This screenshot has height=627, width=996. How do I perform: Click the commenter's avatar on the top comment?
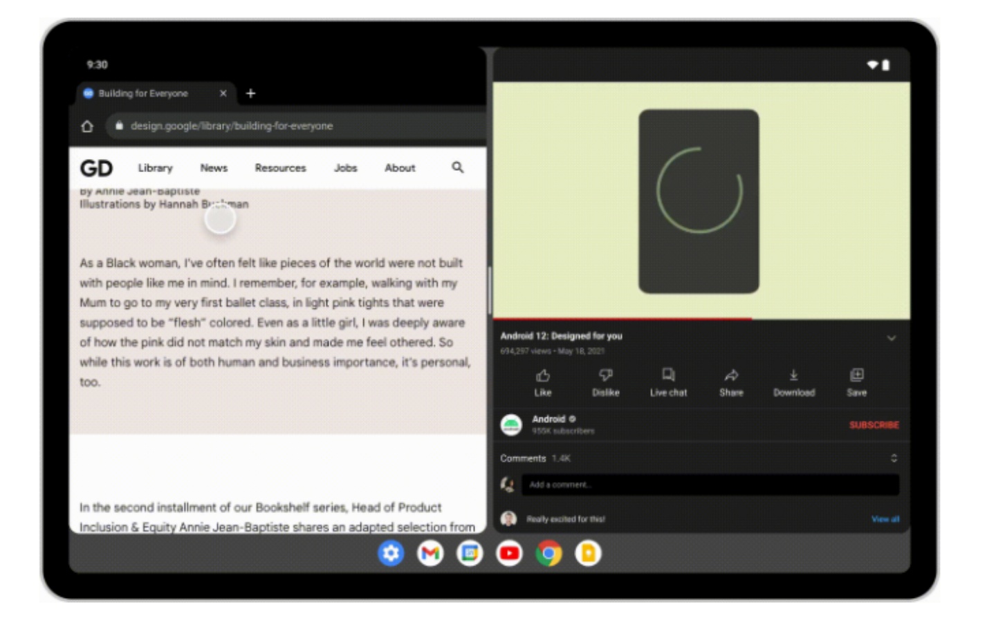(x=508, y=518)
